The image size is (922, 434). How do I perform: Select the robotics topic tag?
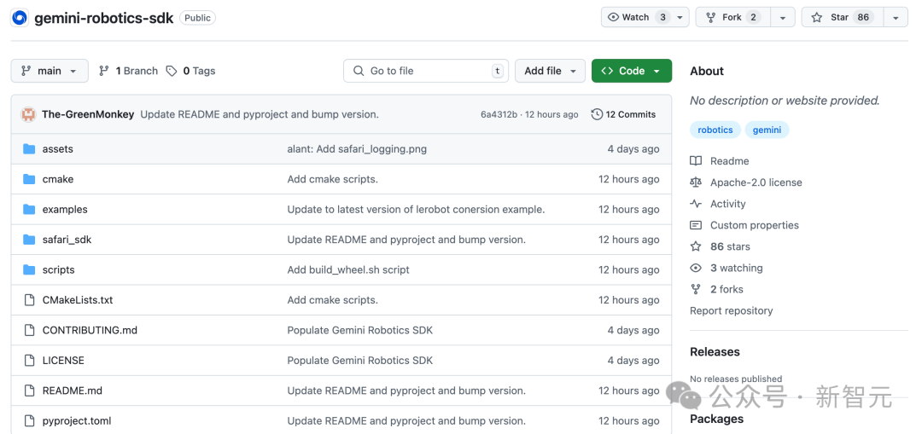click(x=715, y=130)
